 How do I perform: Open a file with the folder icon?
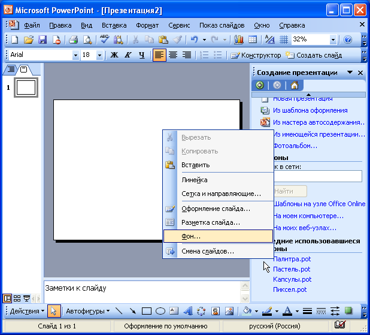tap(29, 40)
